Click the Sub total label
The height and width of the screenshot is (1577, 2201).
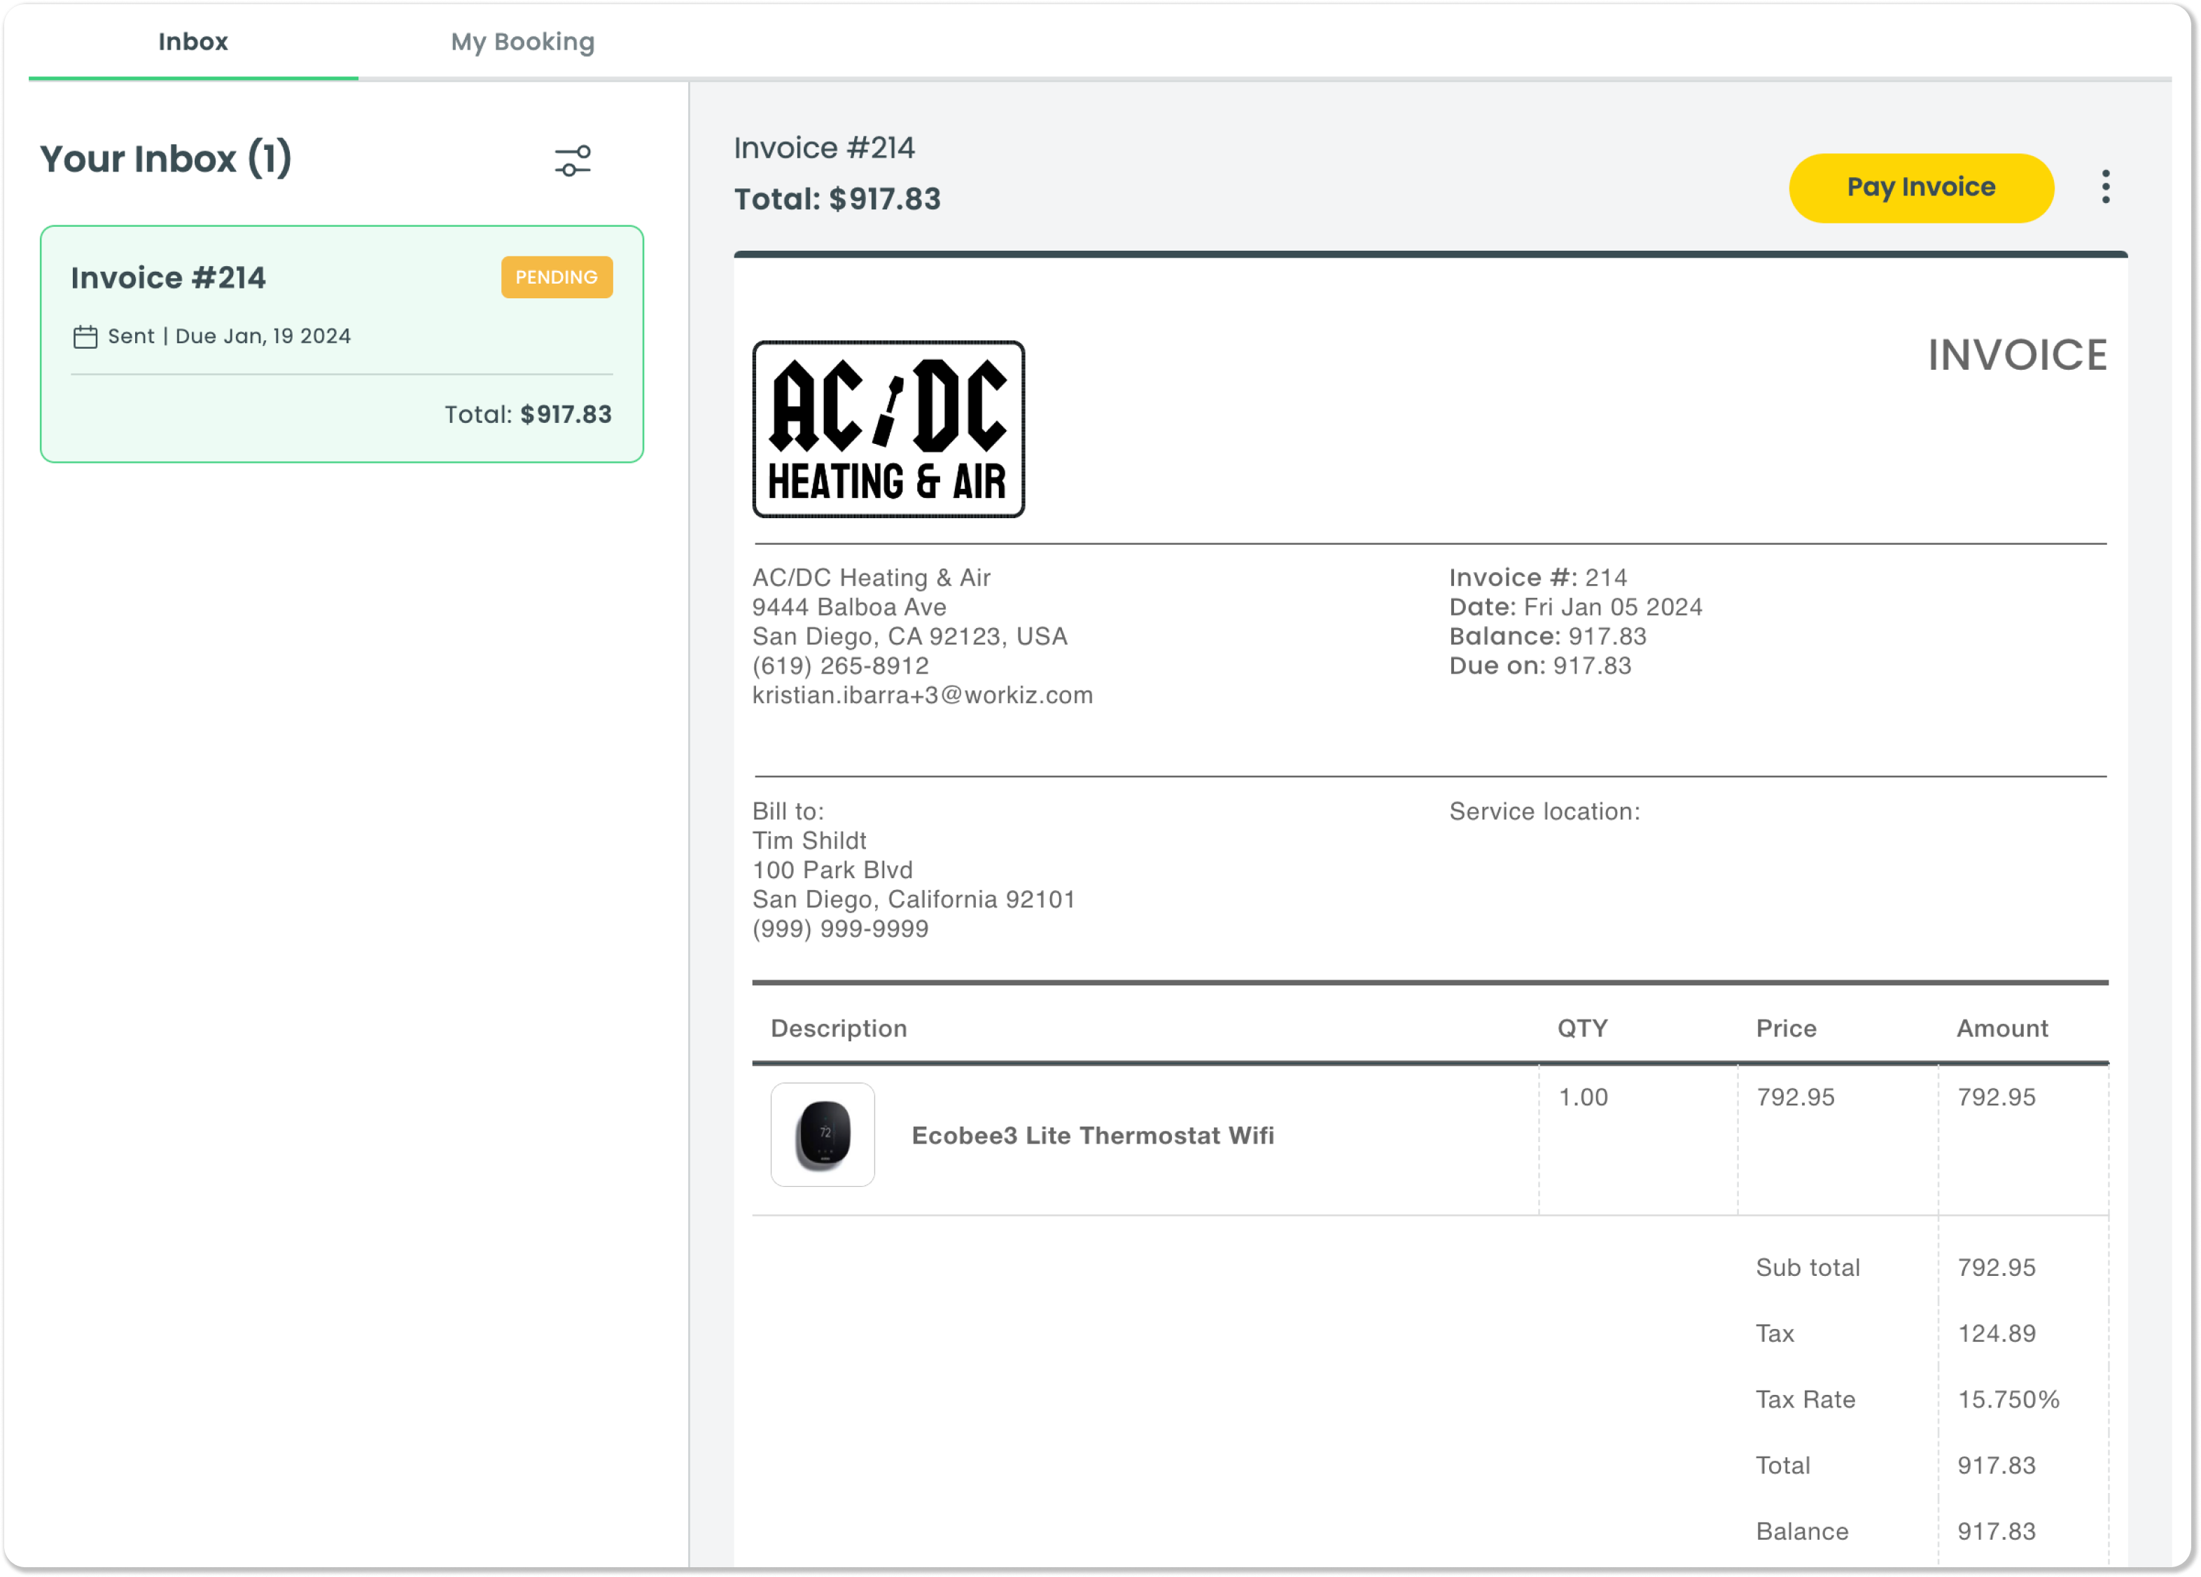1807,1267
